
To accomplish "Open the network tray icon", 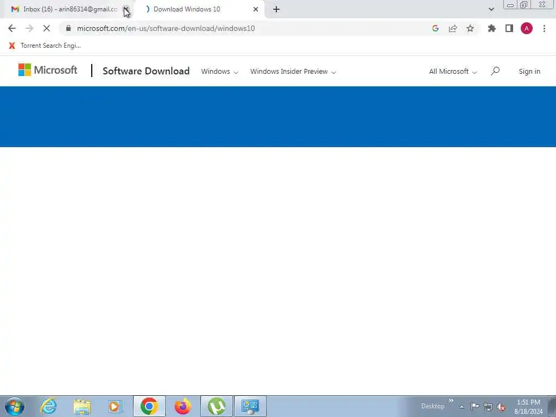I will pos(488,407).
